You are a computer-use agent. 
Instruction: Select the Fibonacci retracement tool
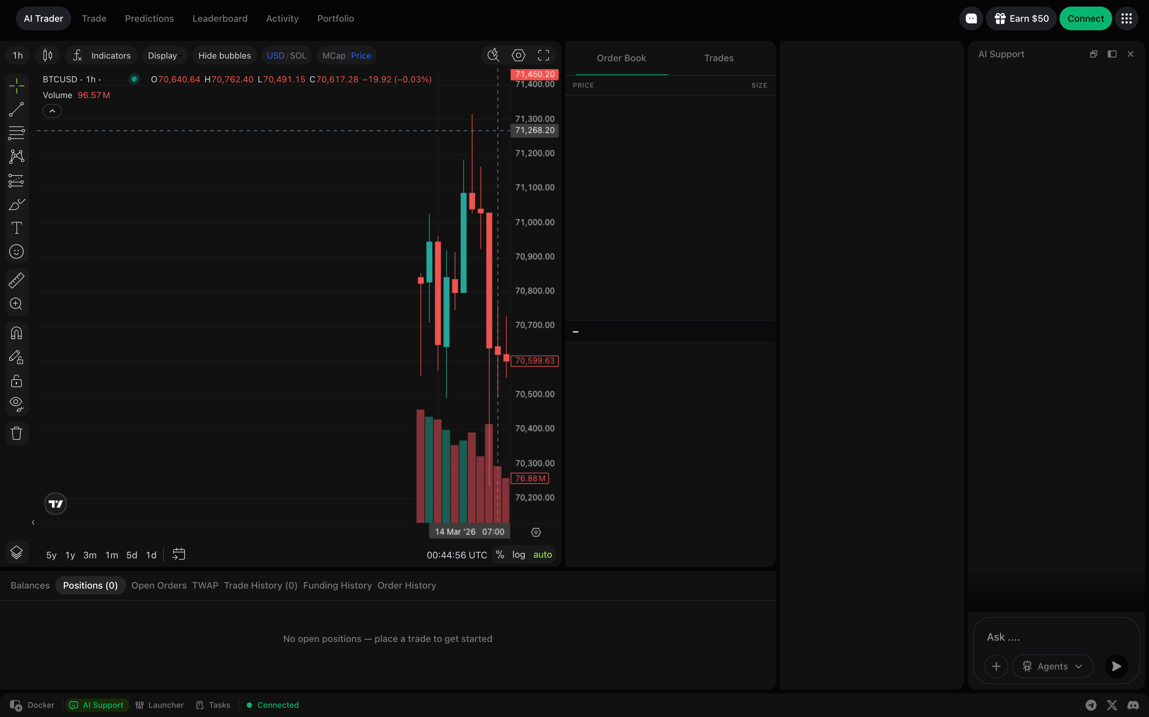click(16, 133)
